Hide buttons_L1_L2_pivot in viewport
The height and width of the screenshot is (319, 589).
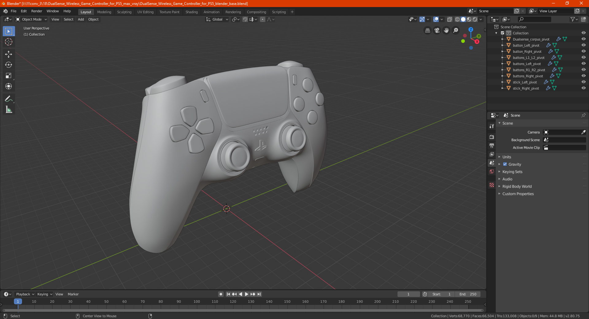click(583, 57)
